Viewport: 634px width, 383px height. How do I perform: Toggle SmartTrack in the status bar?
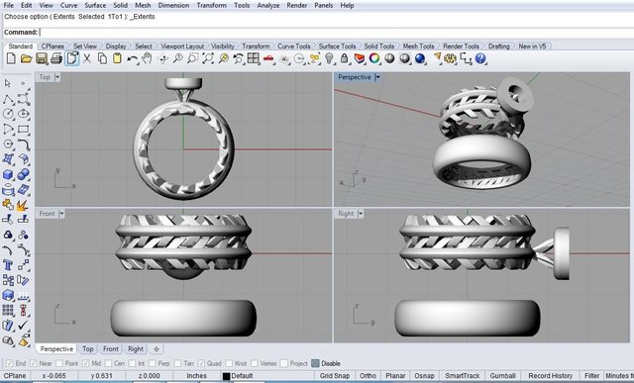click(463, 376)
